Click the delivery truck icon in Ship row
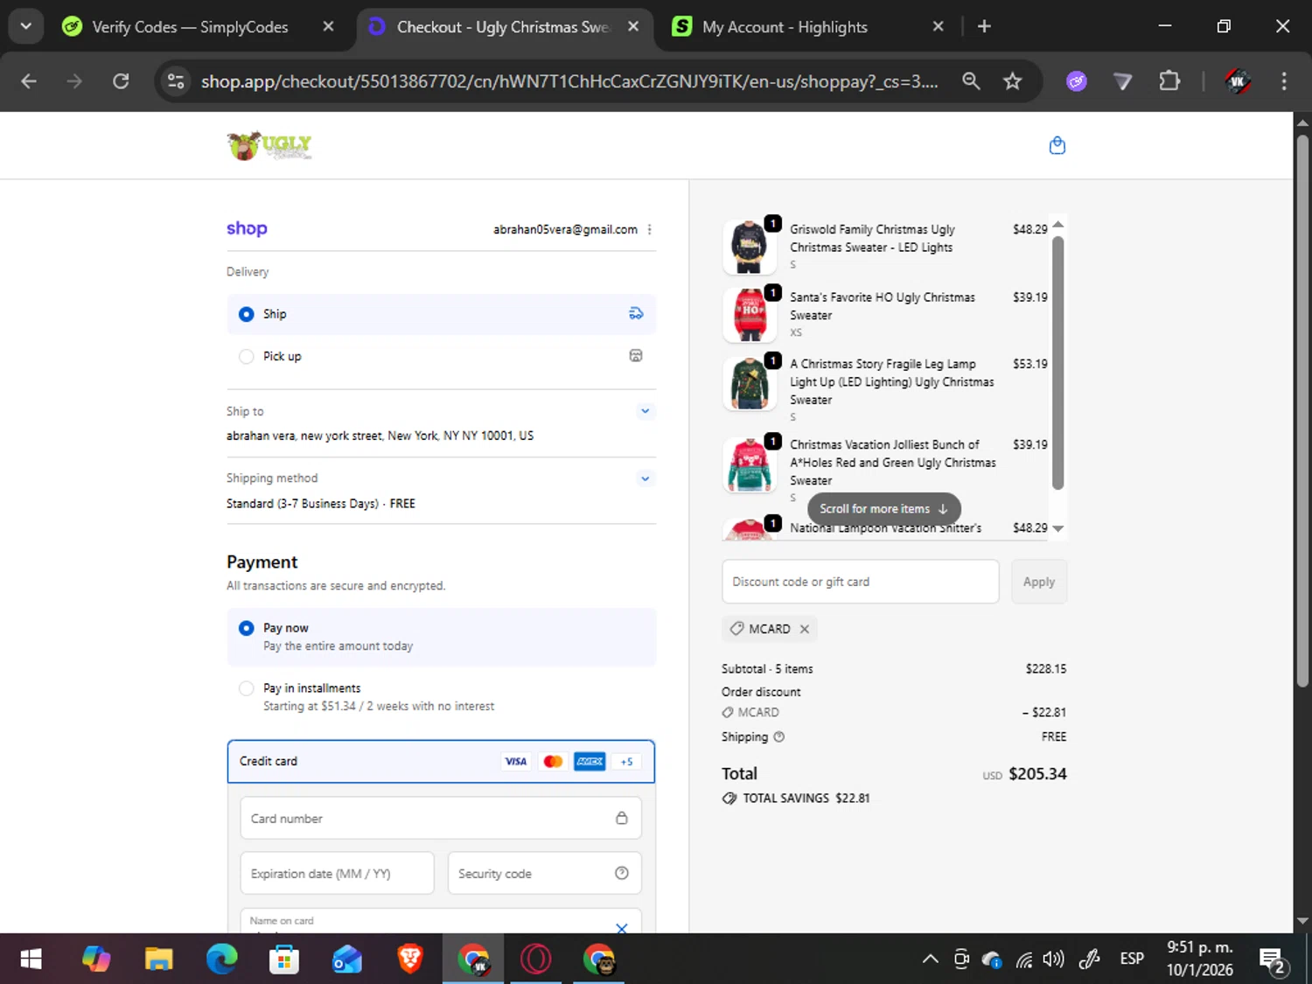The image size is (1312, 984). tap(636, 313)
